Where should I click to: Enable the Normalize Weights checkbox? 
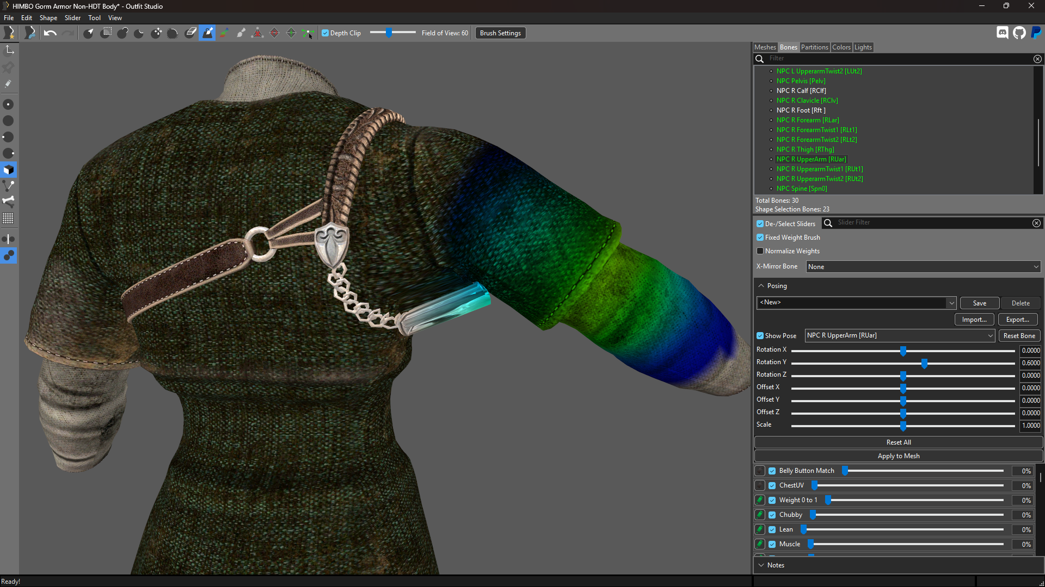coord(760,251)
